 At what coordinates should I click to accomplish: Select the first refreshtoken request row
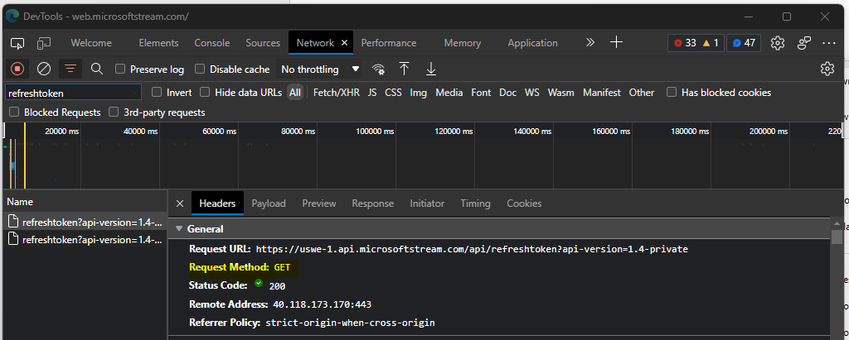click(x=85, y=222)
